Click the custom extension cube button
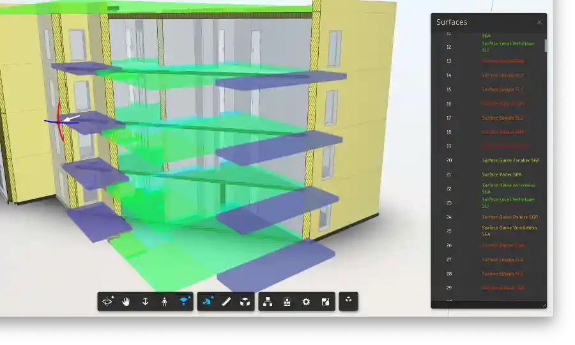Viewport: 575px width, 345px height. (x=348, y=302)
